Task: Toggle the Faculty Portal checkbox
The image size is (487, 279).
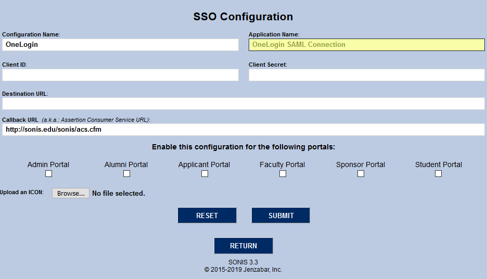Action: (283, 174)
